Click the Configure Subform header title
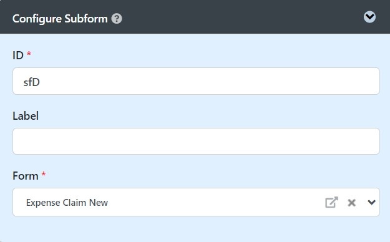The width and height of the screenshot is (390, 242). 60,19
